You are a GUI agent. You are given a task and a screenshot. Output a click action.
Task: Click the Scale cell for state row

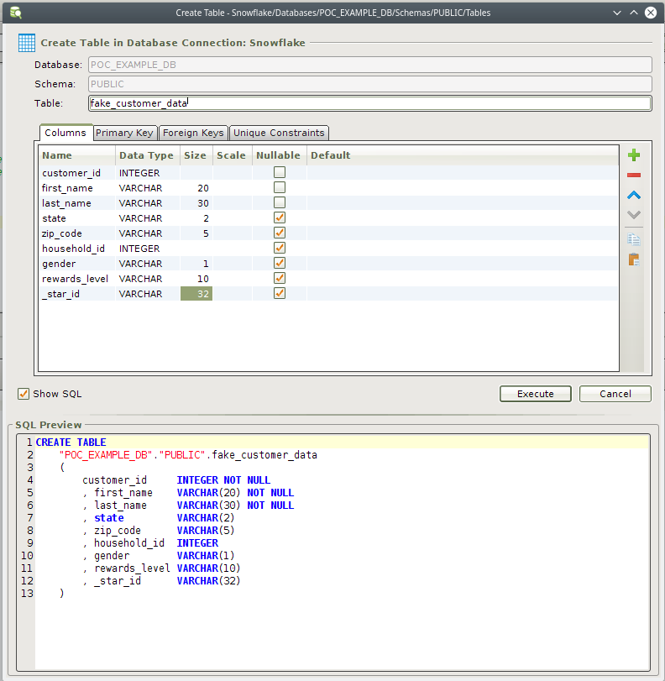tap(233, 218)
